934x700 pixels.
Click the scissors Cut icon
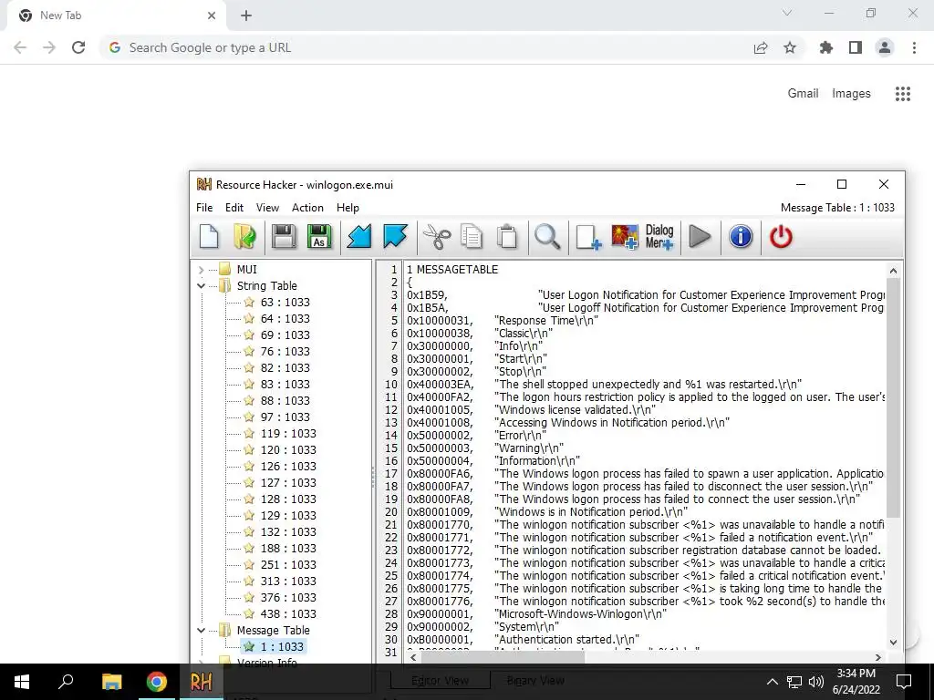437,237
